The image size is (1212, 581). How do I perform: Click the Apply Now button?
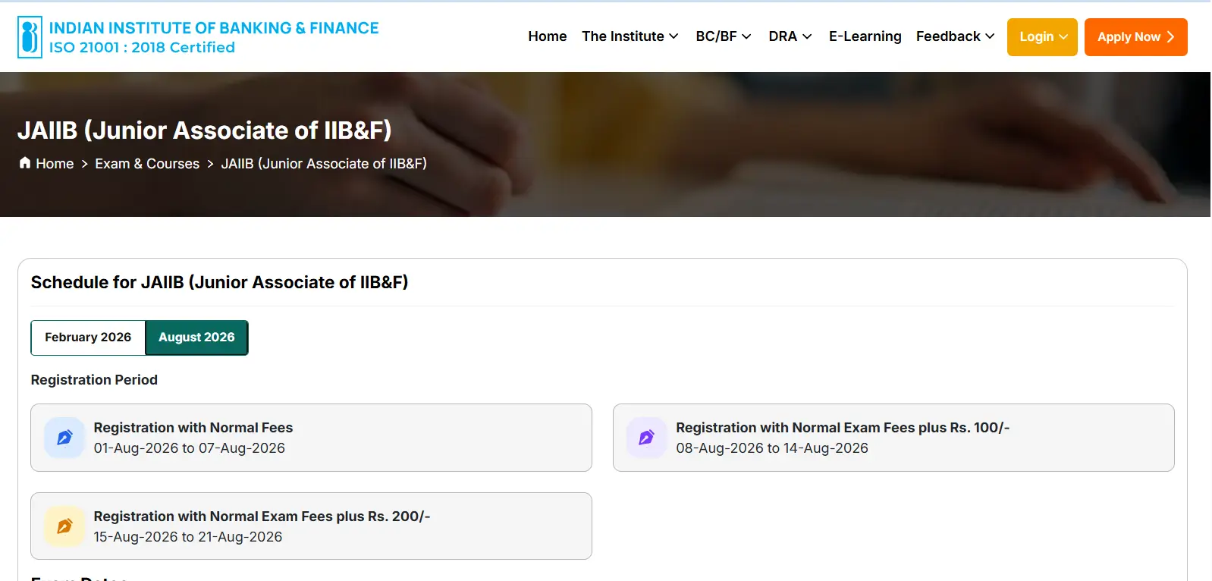click(x=1135, y=37)
